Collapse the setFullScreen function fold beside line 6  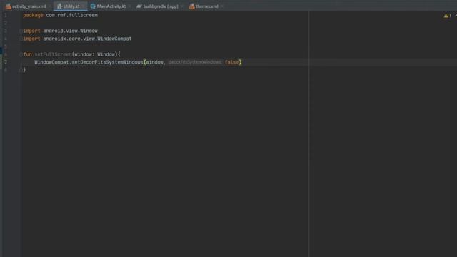(x=21, y=54)
